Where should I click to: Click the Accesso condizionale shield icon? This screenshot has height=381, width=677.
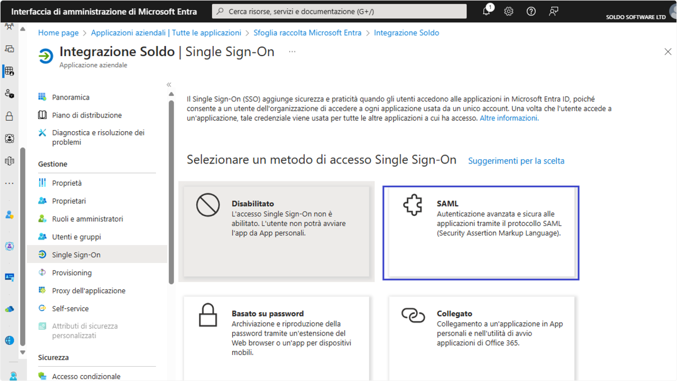coord(42,376)
